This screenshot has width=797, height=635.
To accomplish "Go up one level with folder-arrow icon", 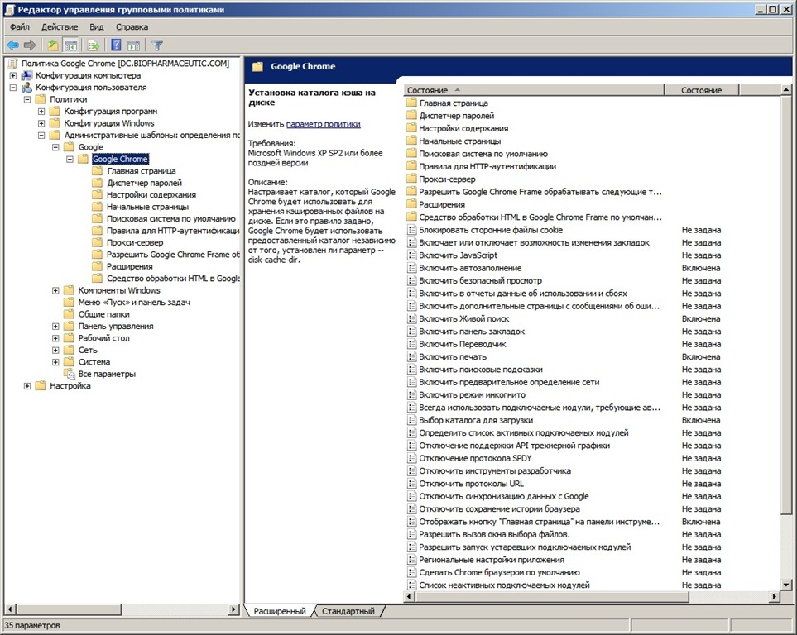I will pyautogui.click(x=53, y=45).
